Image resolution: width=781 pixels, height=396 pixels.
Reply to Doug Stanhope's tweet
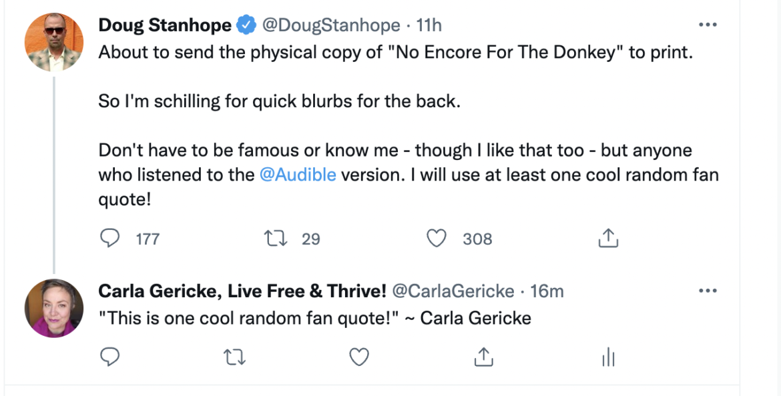tap(109, 238)
